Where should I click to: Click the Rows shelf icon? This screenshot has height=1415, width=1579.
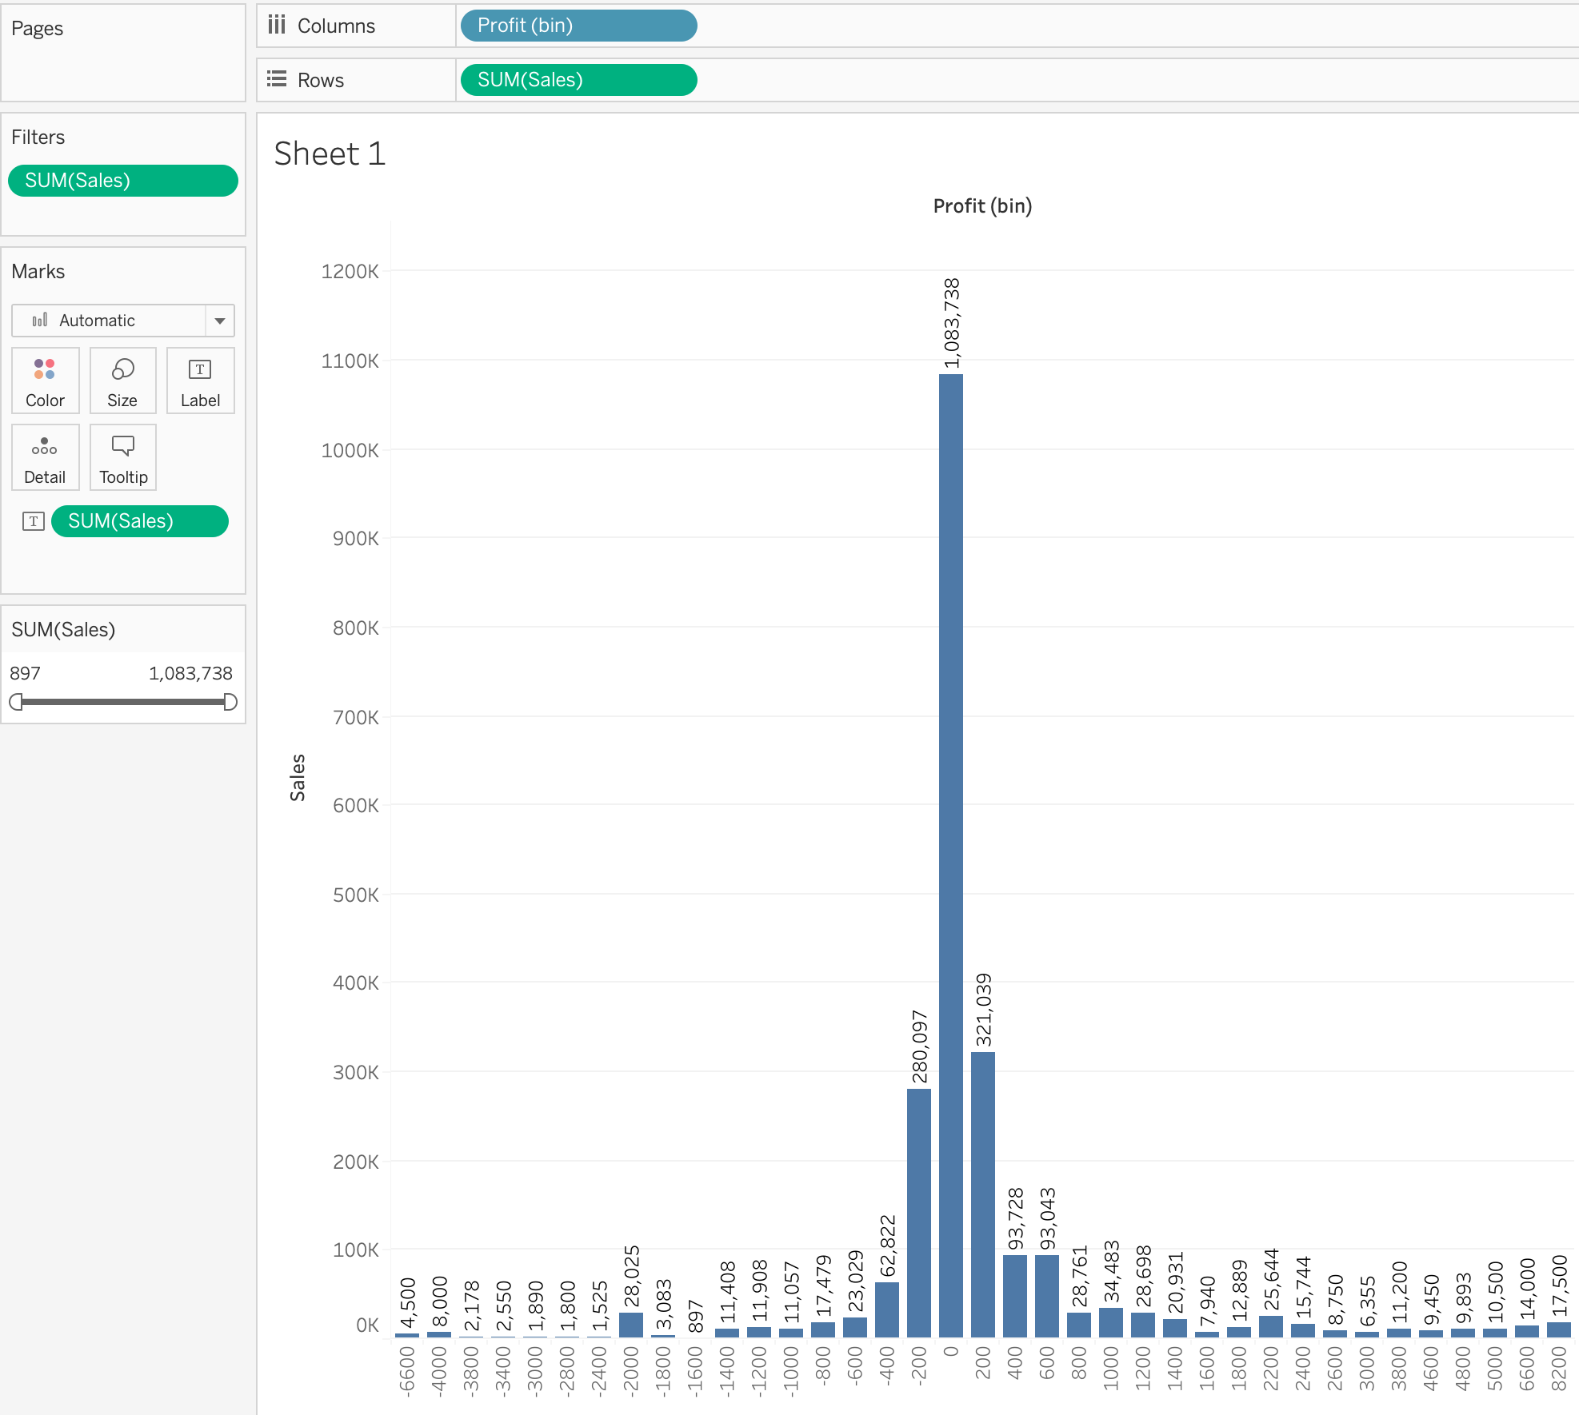pos(277,79)
